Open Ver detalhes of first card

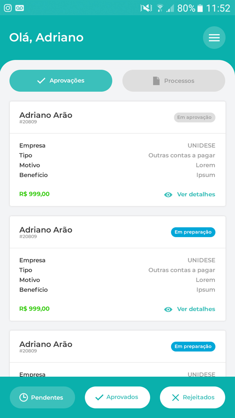click(196, 194)
